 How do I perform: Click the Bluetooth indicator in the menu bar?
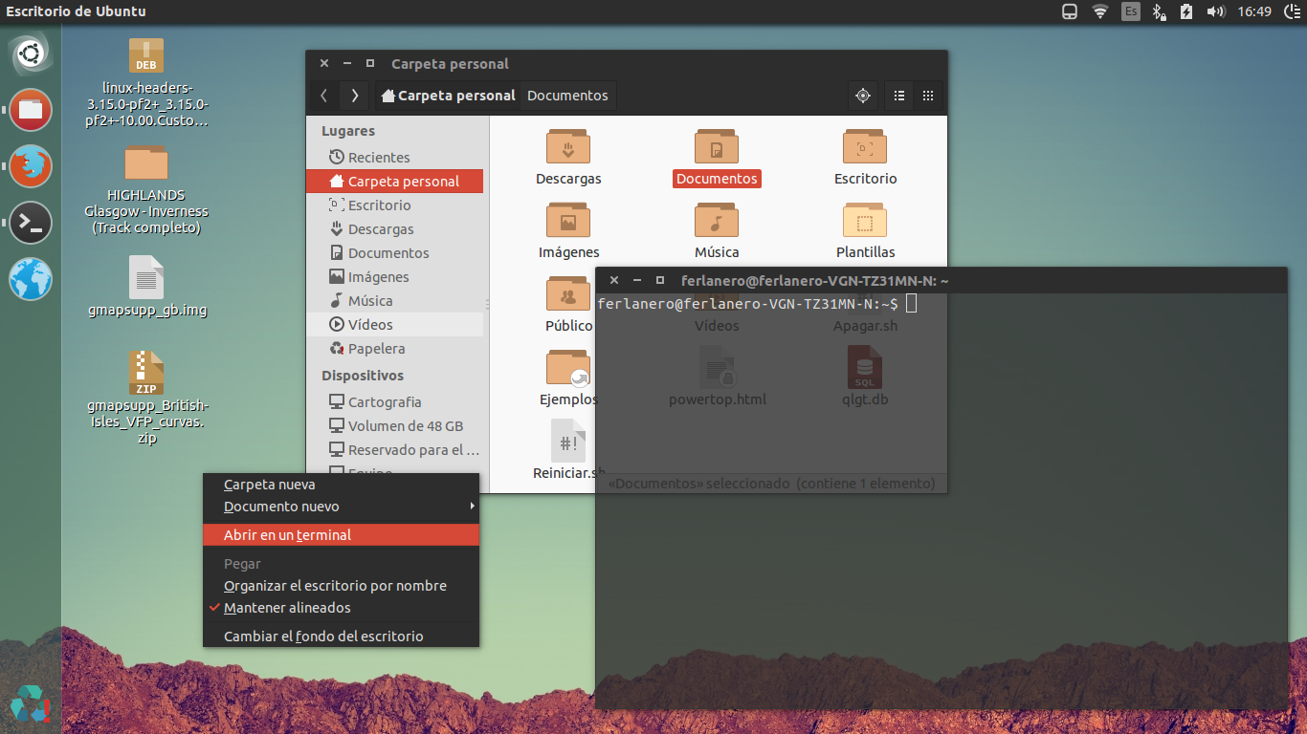[1159, 11]
